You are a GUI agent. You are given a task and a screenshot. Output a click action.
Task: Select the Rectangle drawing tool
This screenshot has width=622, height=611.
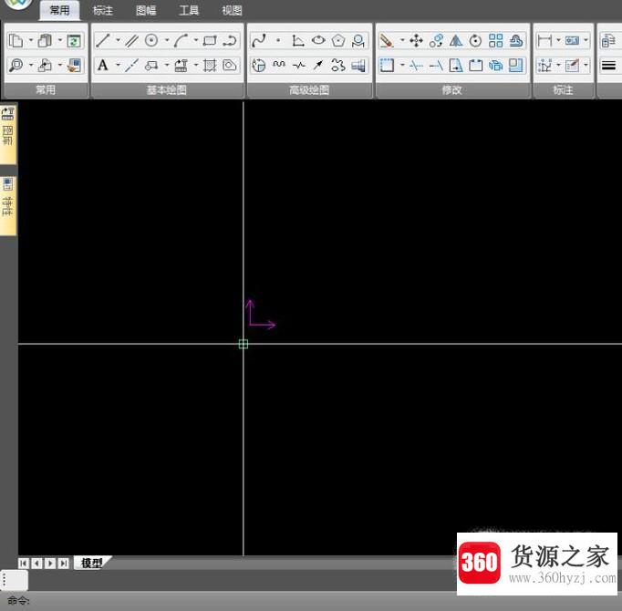click(210, 40)
